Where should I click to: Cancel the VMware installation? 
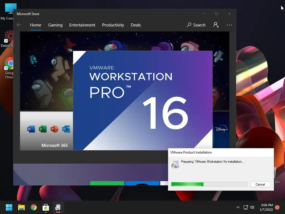pyautogui.click(x=260, y=184)
